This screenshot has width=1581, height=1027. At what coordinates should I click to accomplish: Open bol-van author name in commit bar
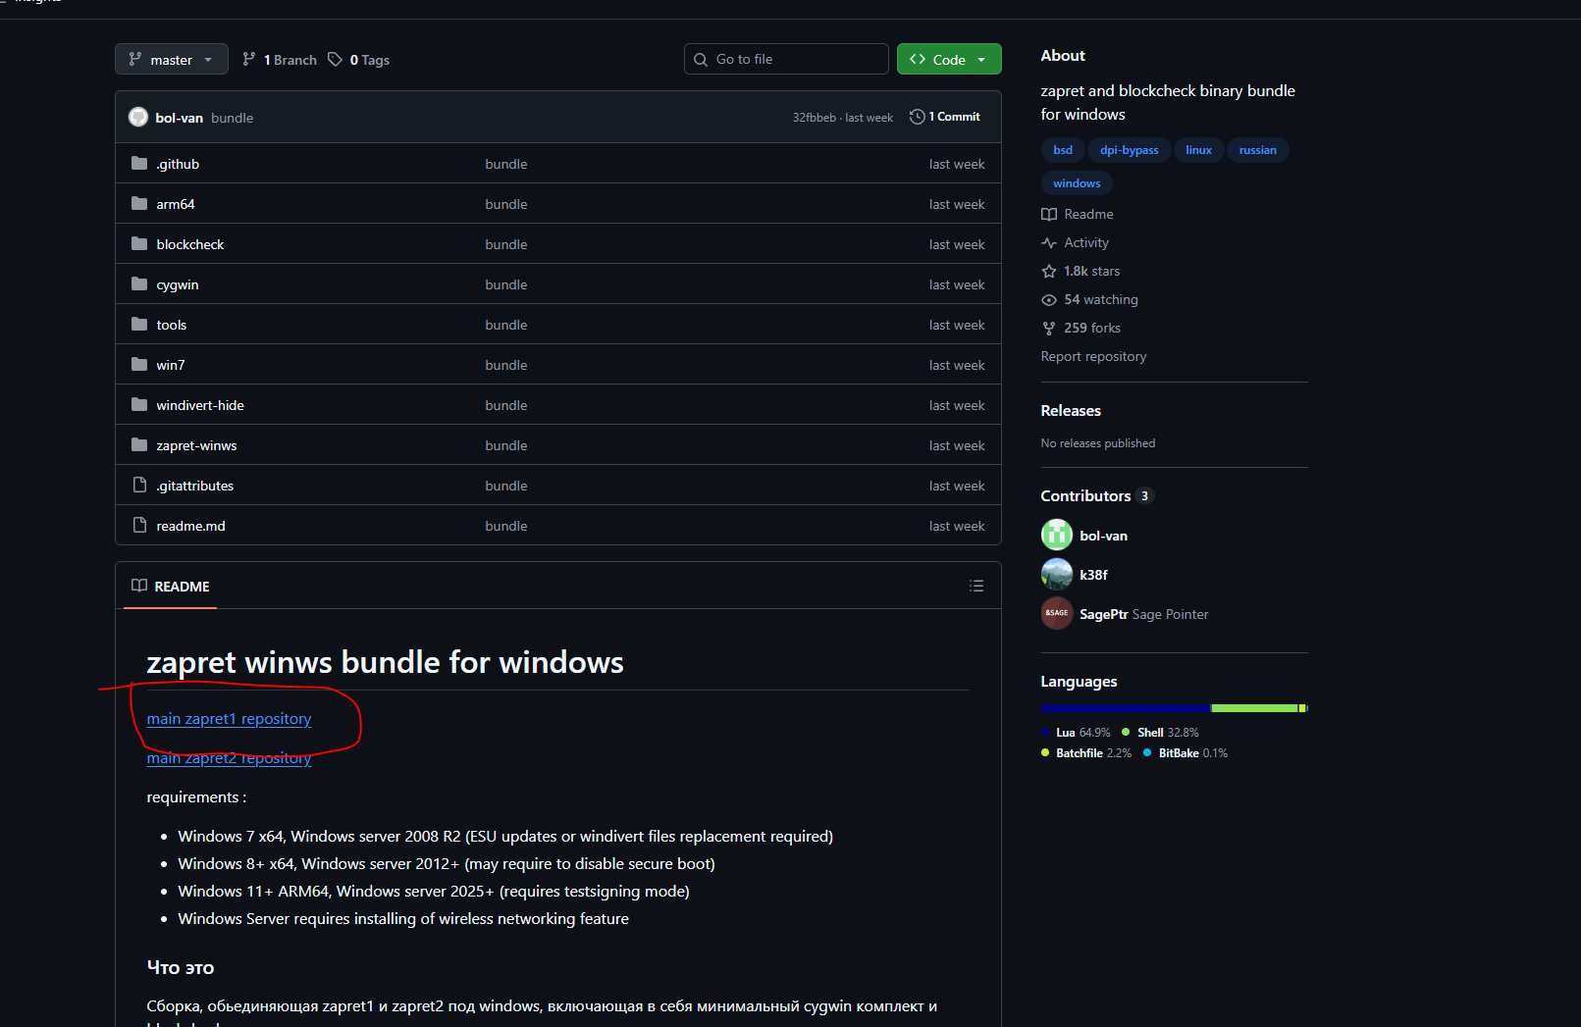click(x=180, y=118)
